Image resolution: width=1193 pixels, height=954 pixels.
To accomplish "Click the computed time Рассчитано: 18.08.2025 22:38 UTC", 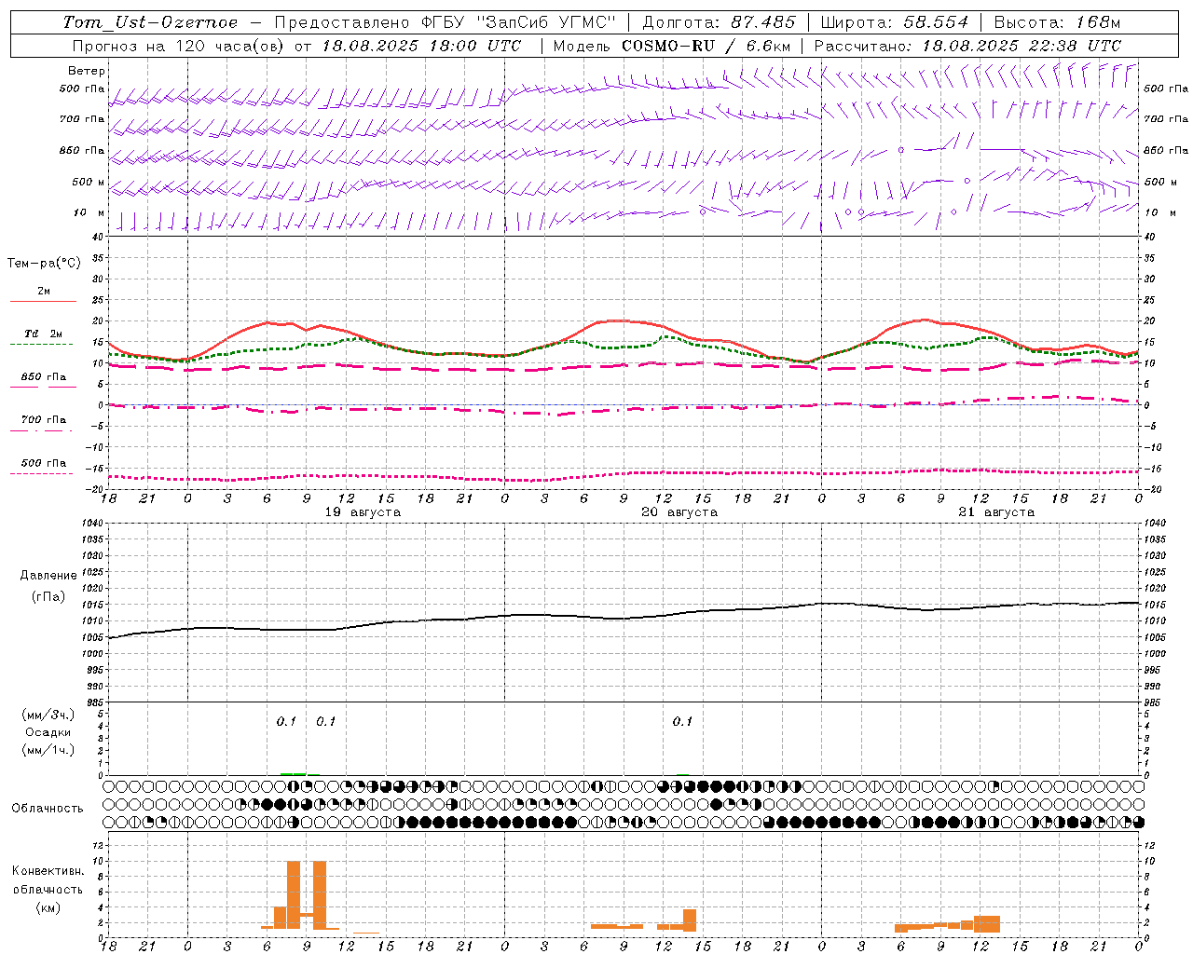I will pos(967,46).
